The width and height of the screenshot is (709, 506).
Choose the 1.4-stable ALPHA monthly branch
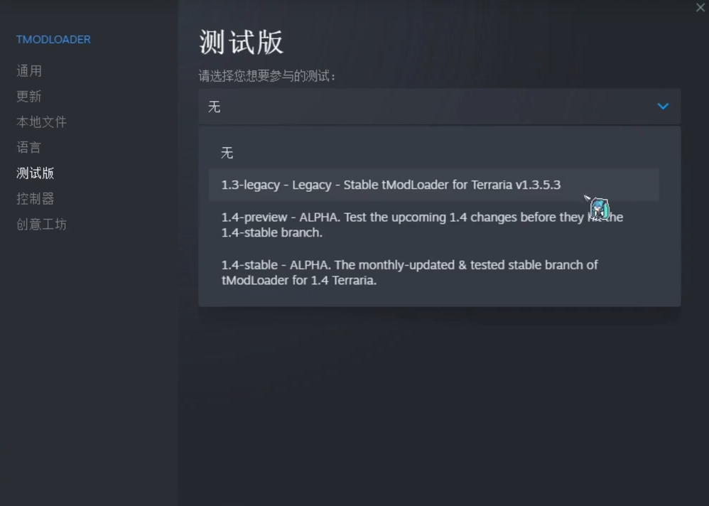tap(409, 272)
